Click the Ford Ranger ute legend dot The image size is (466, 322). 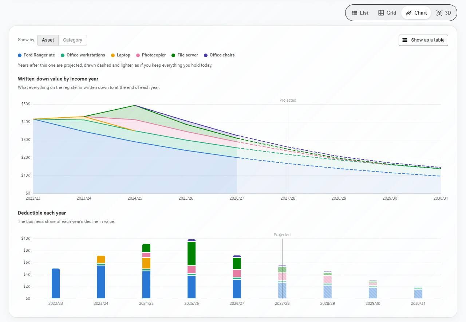pos(20,55)
